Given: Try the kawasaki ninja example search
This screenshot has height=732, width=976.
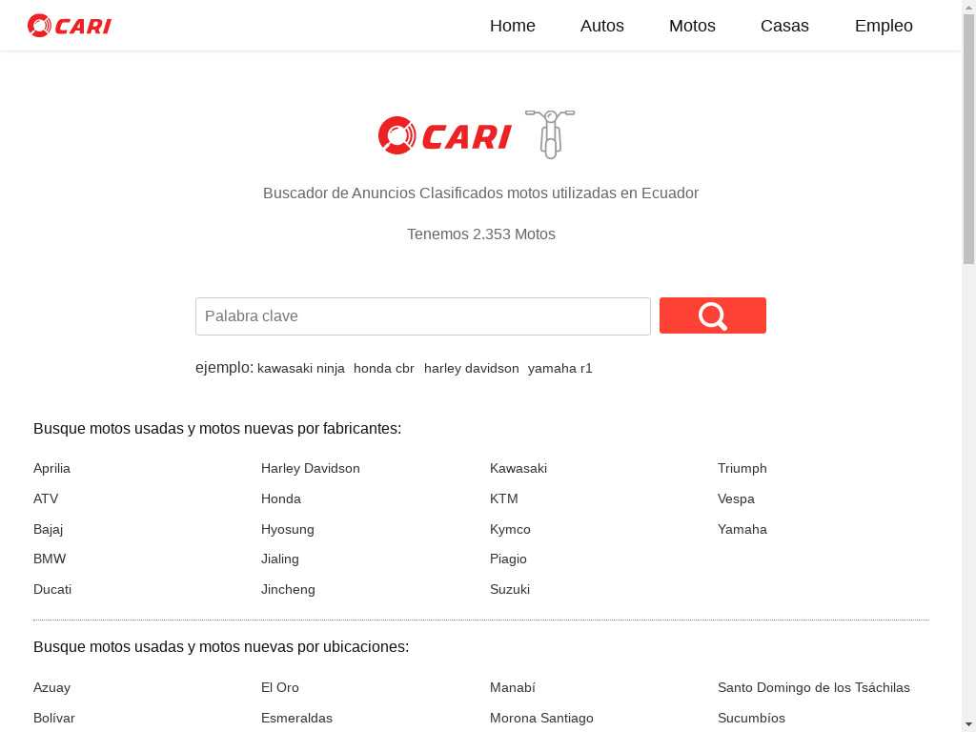Looking at the screenshot, I should click(x=300, y=369).
